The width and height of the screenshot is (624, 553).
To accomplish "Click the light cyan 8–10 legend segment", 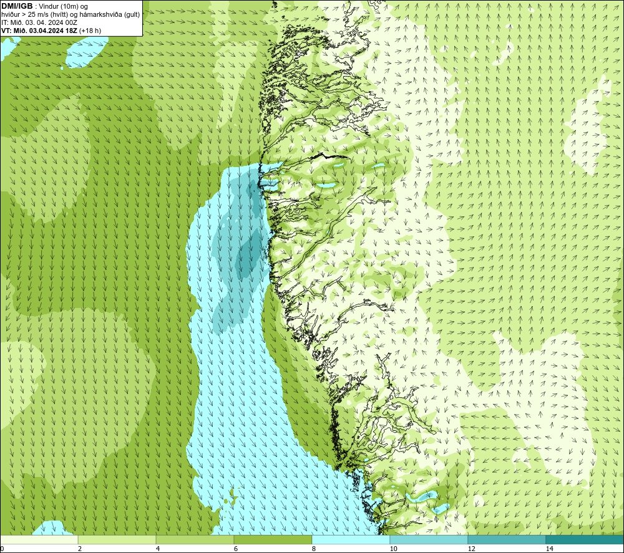I will click(x=351, y=540).
